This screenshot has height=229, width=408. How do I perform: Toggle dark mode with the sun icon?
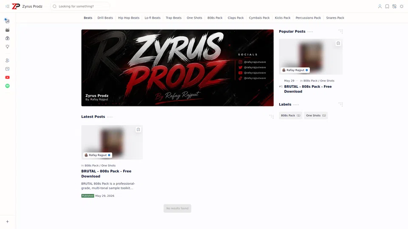click(x=402, y=6)
